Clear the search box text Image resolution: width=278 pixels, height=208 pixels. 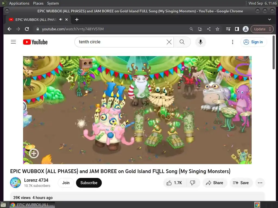click(169, 42)
